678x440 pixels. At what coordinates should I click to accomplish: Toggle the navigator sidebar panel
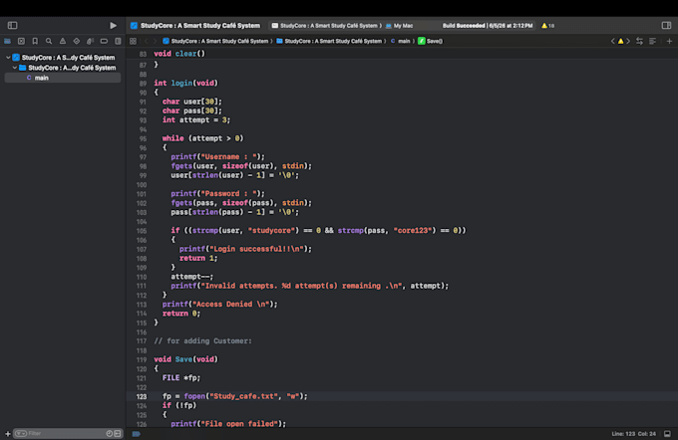tap(13, 26)
